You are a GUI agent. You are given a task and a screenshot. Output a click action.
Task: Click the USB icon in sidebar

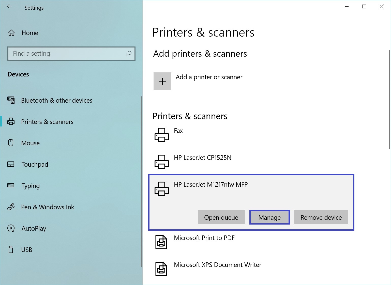pyautogui.click(x=11, y=249)
